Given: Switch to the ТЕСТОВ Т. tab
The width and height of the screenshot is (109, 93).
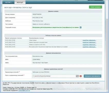Looking at the screenshot, I should coord(8,2).
